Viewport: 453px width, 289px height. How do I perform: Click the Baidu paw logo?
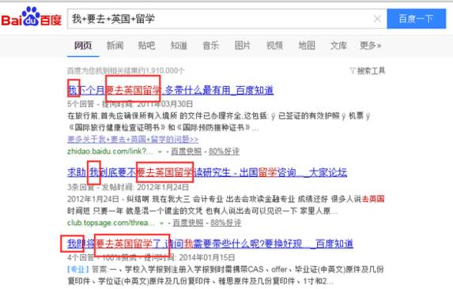tap(31, 17)
